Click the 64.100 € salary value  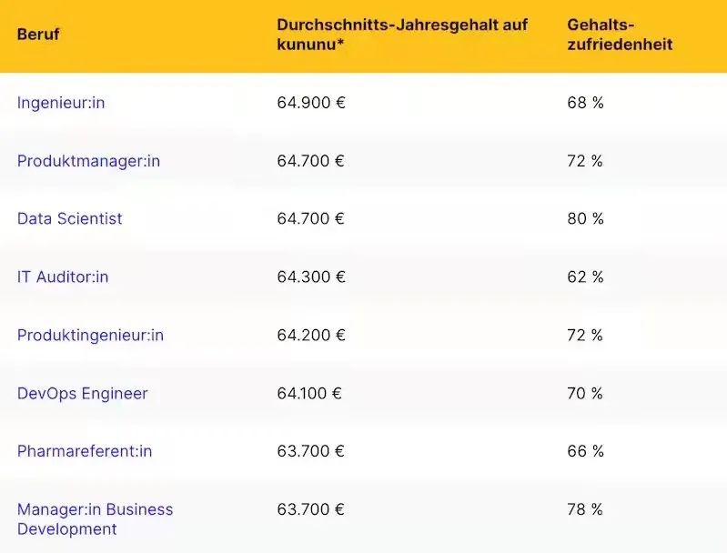[311, 394]
